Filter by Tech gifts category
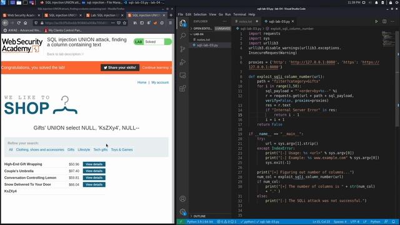The height and width of the screenshot is (225, 400). coord(100,150)
